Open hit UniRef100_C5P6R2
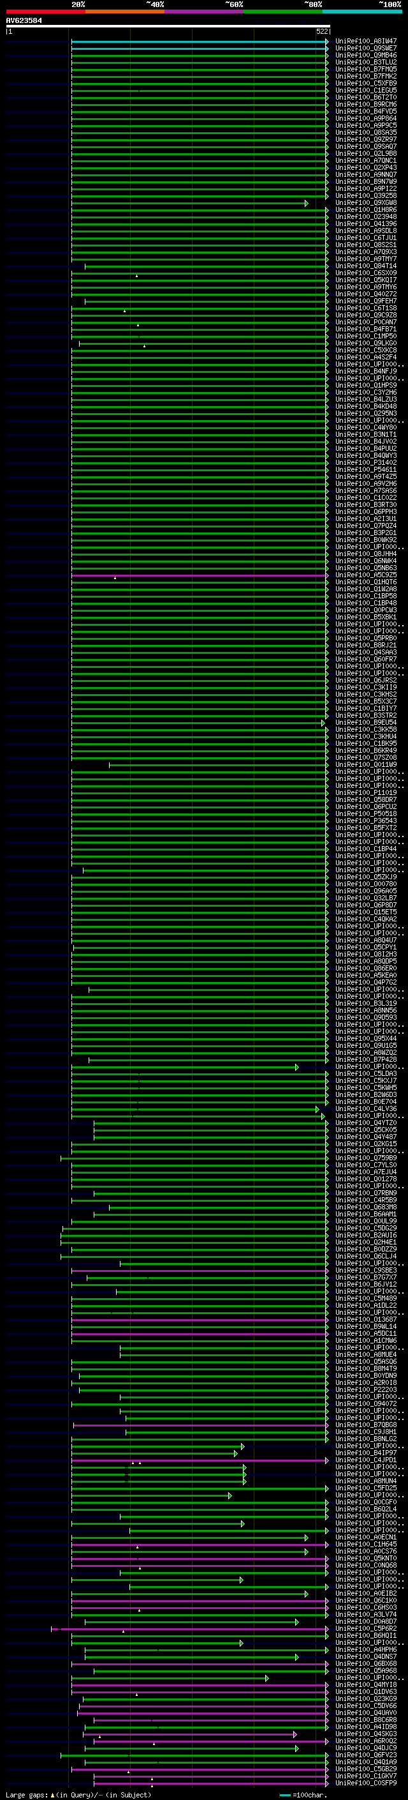This screenshot has height=1800, width=408. click(x=365, y=1628)
